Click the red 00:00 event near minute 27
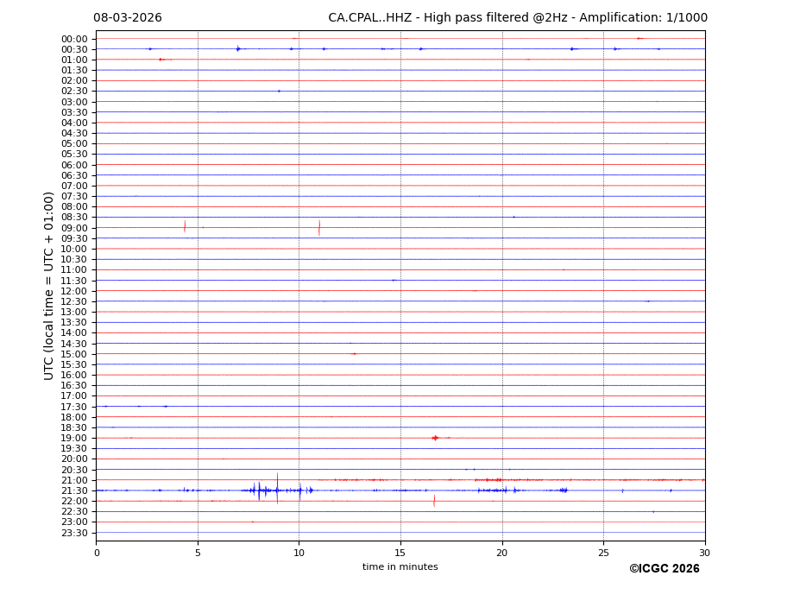The width and height of the screenshot is (800, 601). (x=639, y=38)
